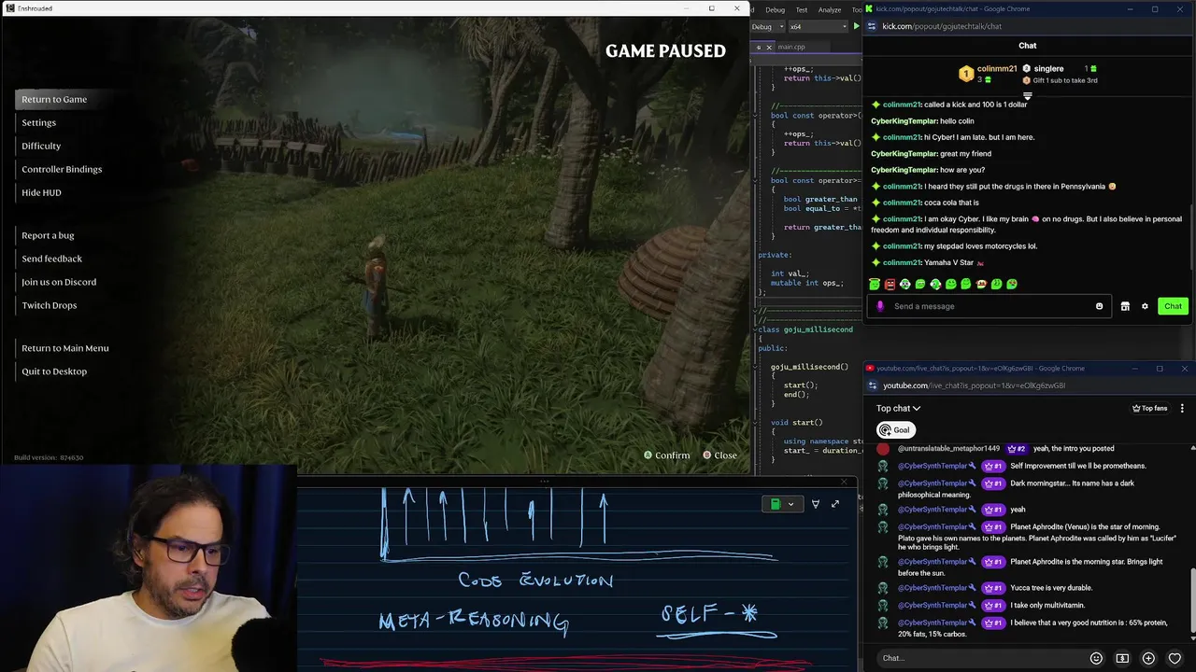
Task: Click the youtube.com live_chat address bar
Action: click(1028, 385)
